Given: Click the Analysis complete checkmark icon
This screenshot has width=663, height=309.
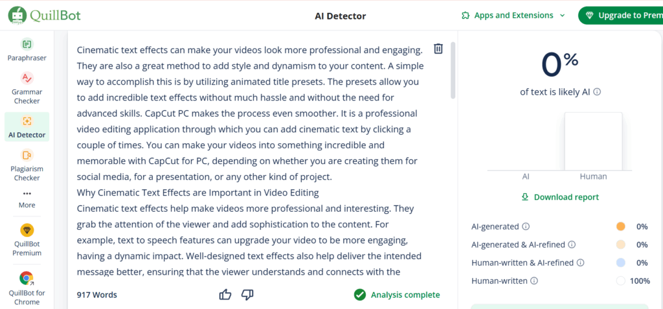Looking at the screenshot, I should coord(360,295).
